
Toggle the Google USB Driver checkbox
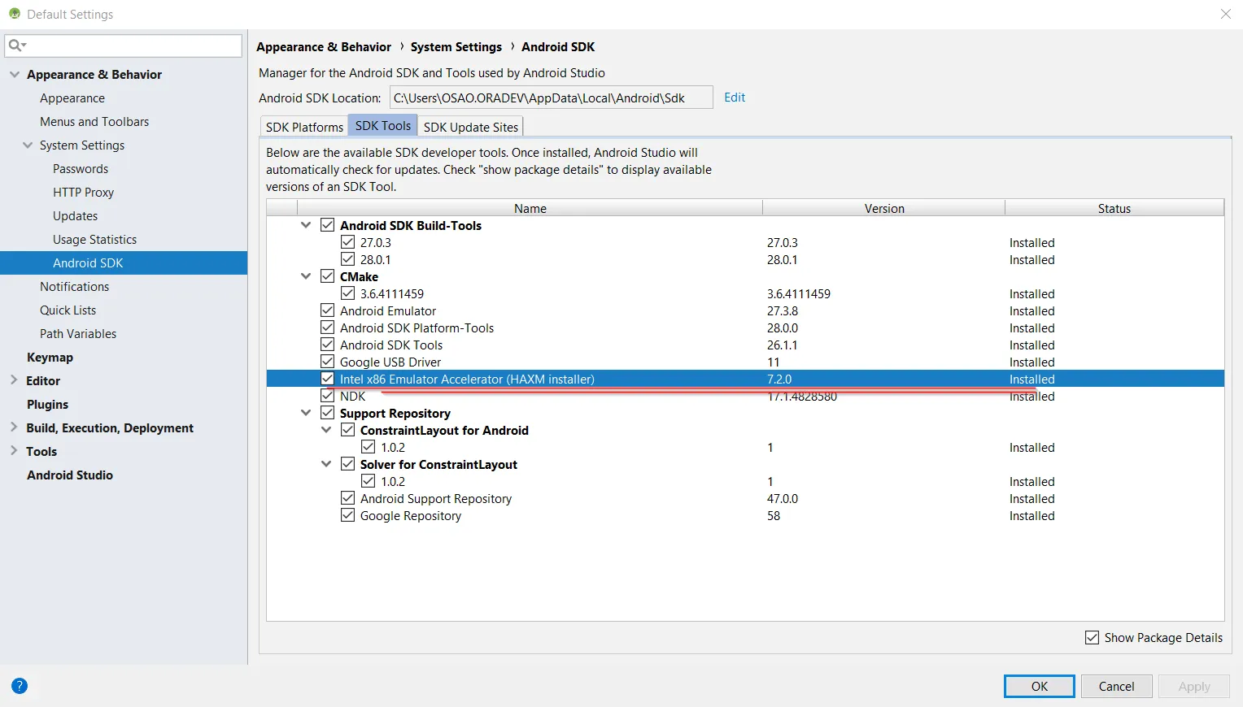pos(328,362)
